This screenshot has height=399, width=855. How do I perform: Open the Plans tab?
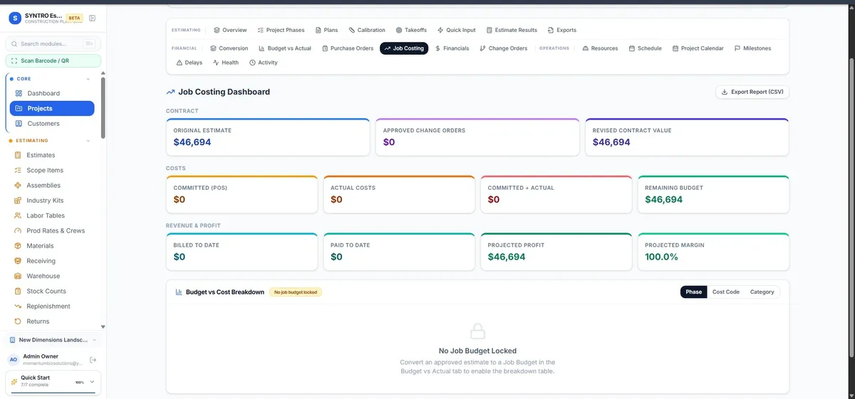(x=326, y=30)
